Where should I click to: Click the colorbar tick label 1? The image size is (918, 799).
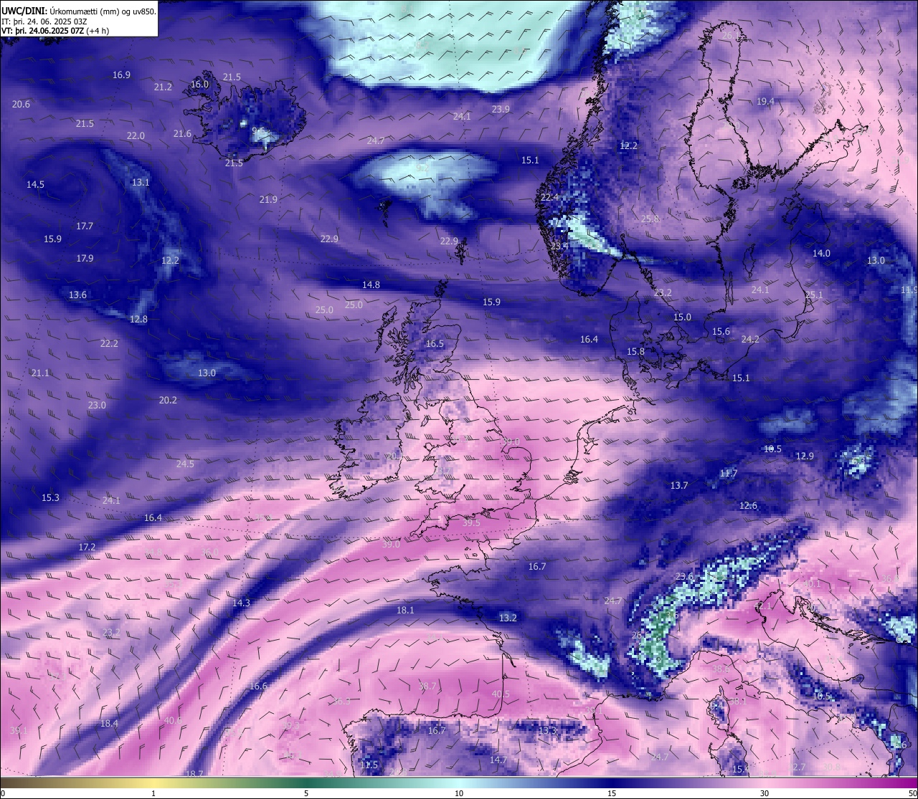click(x=153, y=793)
